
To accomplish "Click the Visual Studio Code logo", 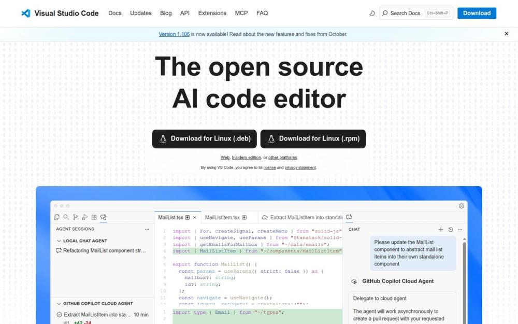I will (x=26, y=13).
